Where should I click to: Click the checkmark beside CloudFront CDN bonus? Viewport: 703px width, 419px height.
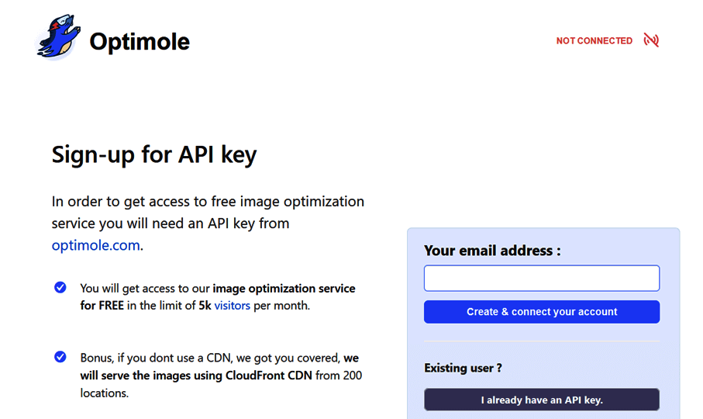pos(60,358)
